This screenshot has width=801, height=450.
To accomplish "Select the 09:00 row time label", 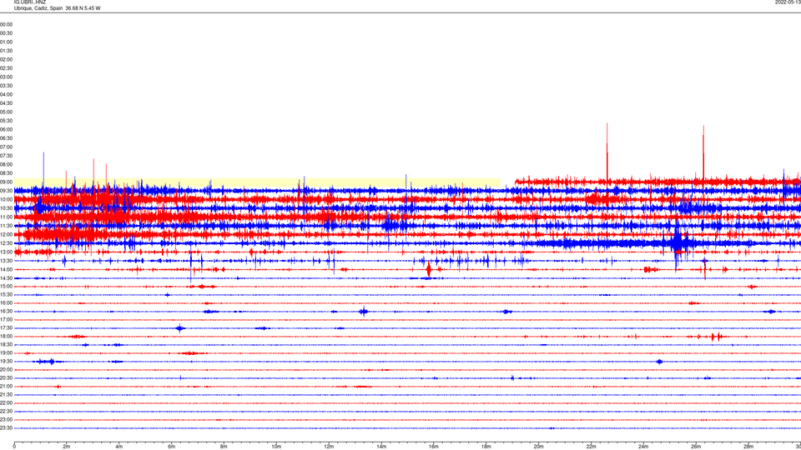I will [6, 182].
